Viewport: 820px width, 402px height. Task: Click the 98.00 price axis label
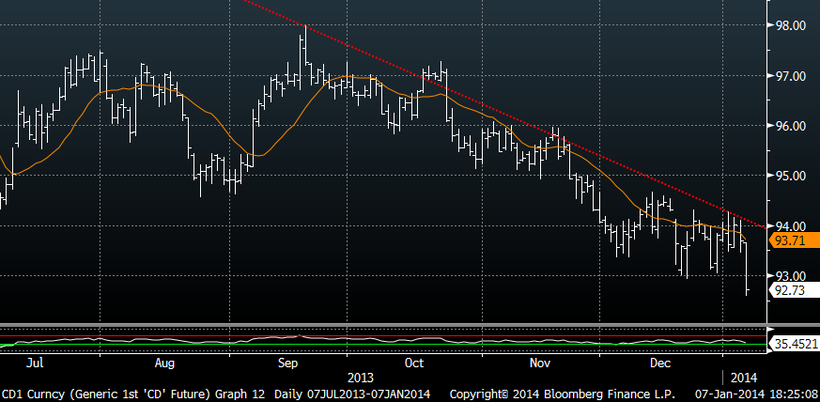(787, 26)
